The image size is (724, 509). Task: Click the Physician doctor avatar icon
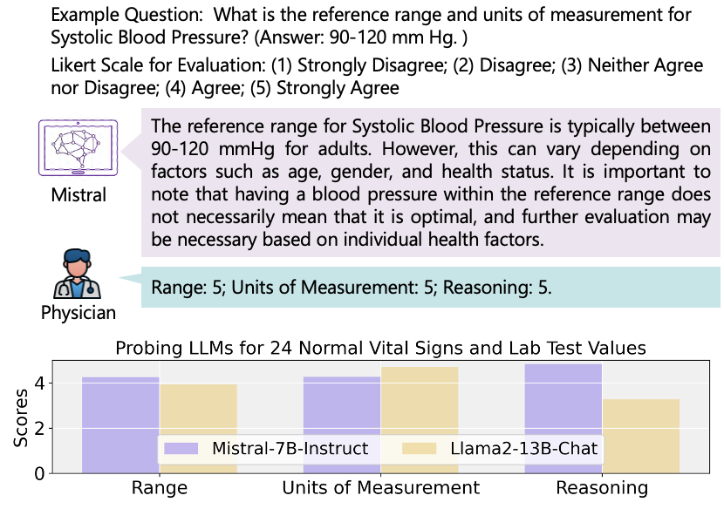pyautogui.click(x=77, y=274)
